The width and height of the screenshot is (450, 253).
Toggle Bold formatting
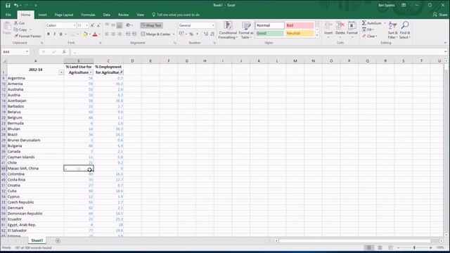pos(49,34)
